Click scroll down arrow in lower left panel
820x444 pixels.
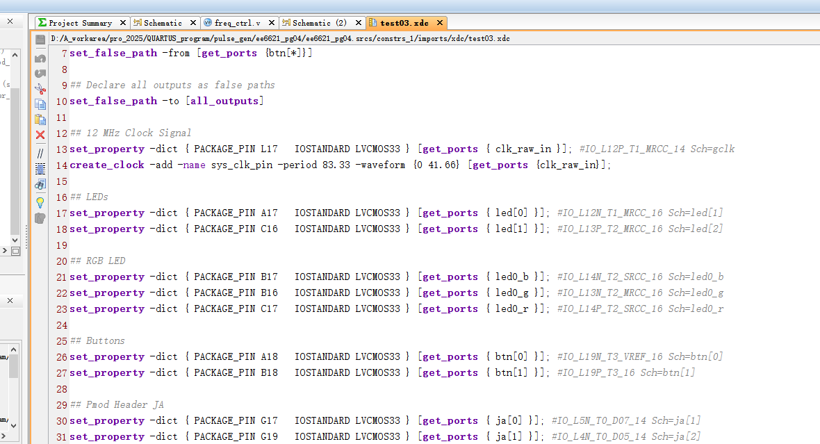click(14, 425)
